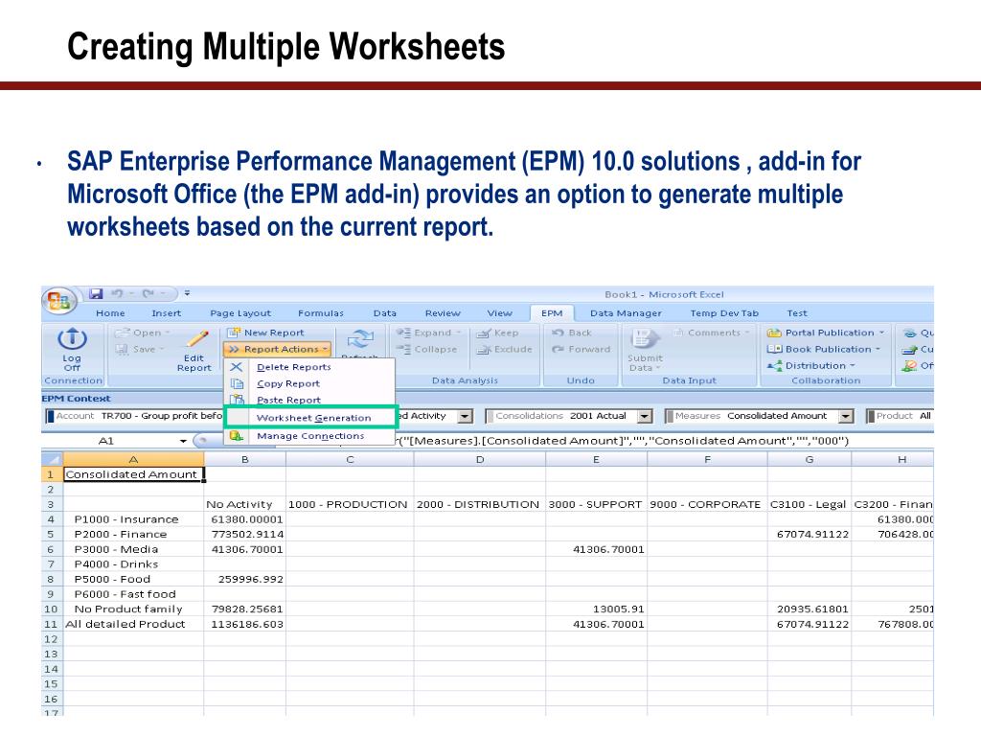Click the value 20935.61801

pyautogui.click(x=812, y=609)
